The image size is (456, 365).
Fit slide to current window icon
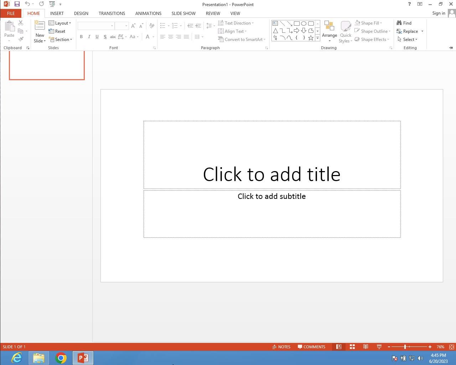451,347
